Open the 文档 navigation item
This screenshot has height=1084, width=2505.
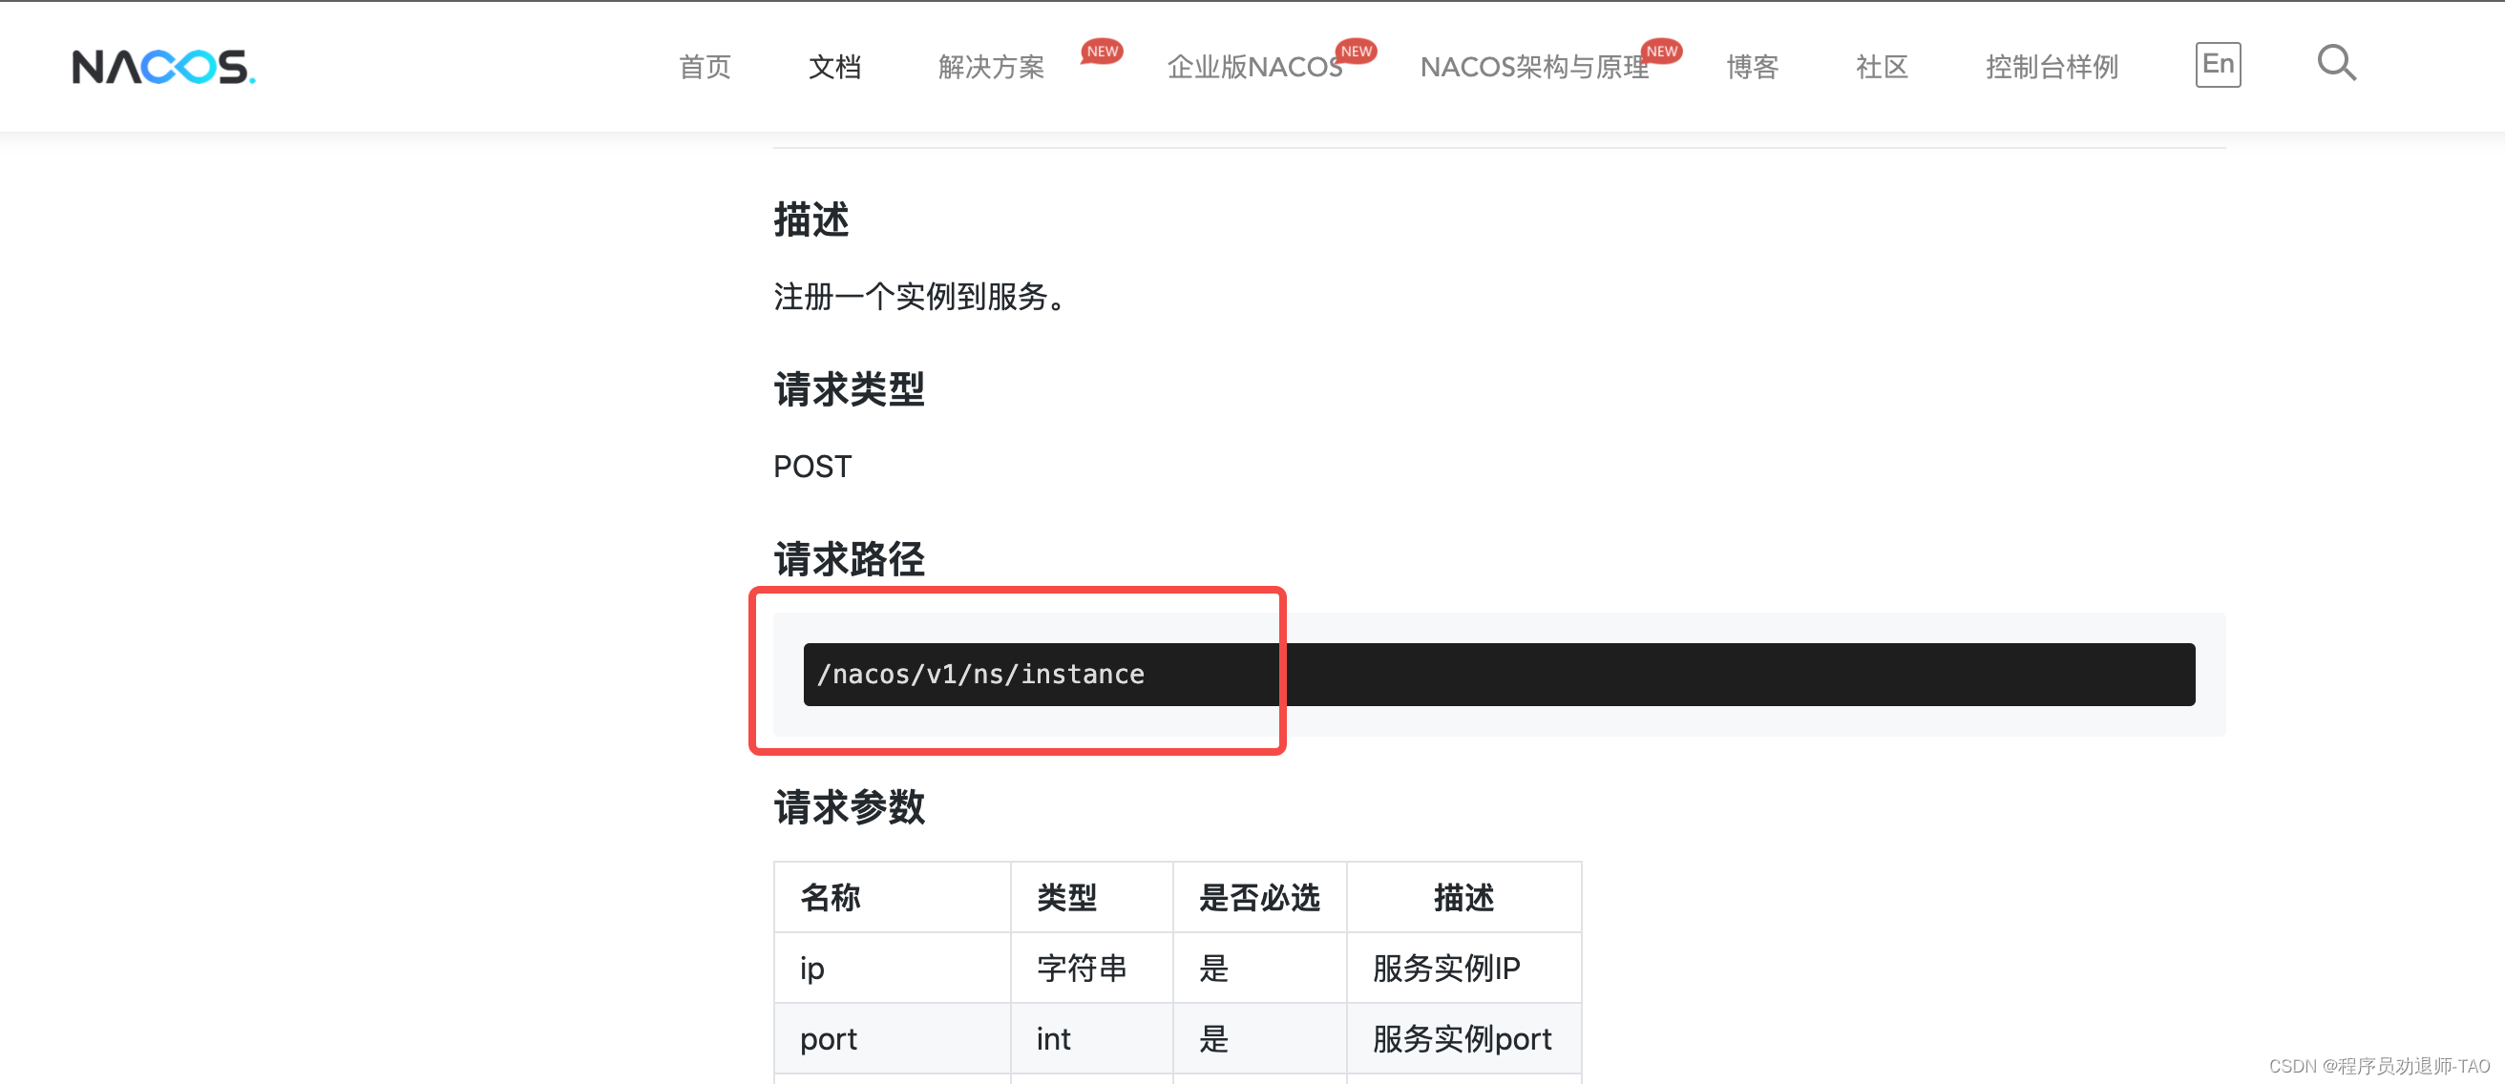coord(834,67)
